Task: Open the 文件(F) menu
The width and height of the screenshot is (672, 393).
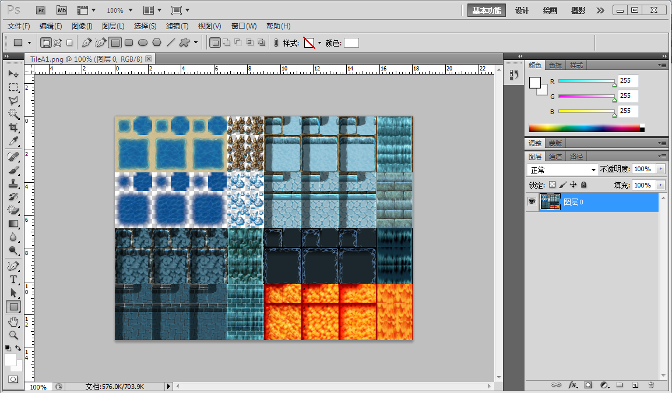Action: pyautogui.click(x=19, y=26)
